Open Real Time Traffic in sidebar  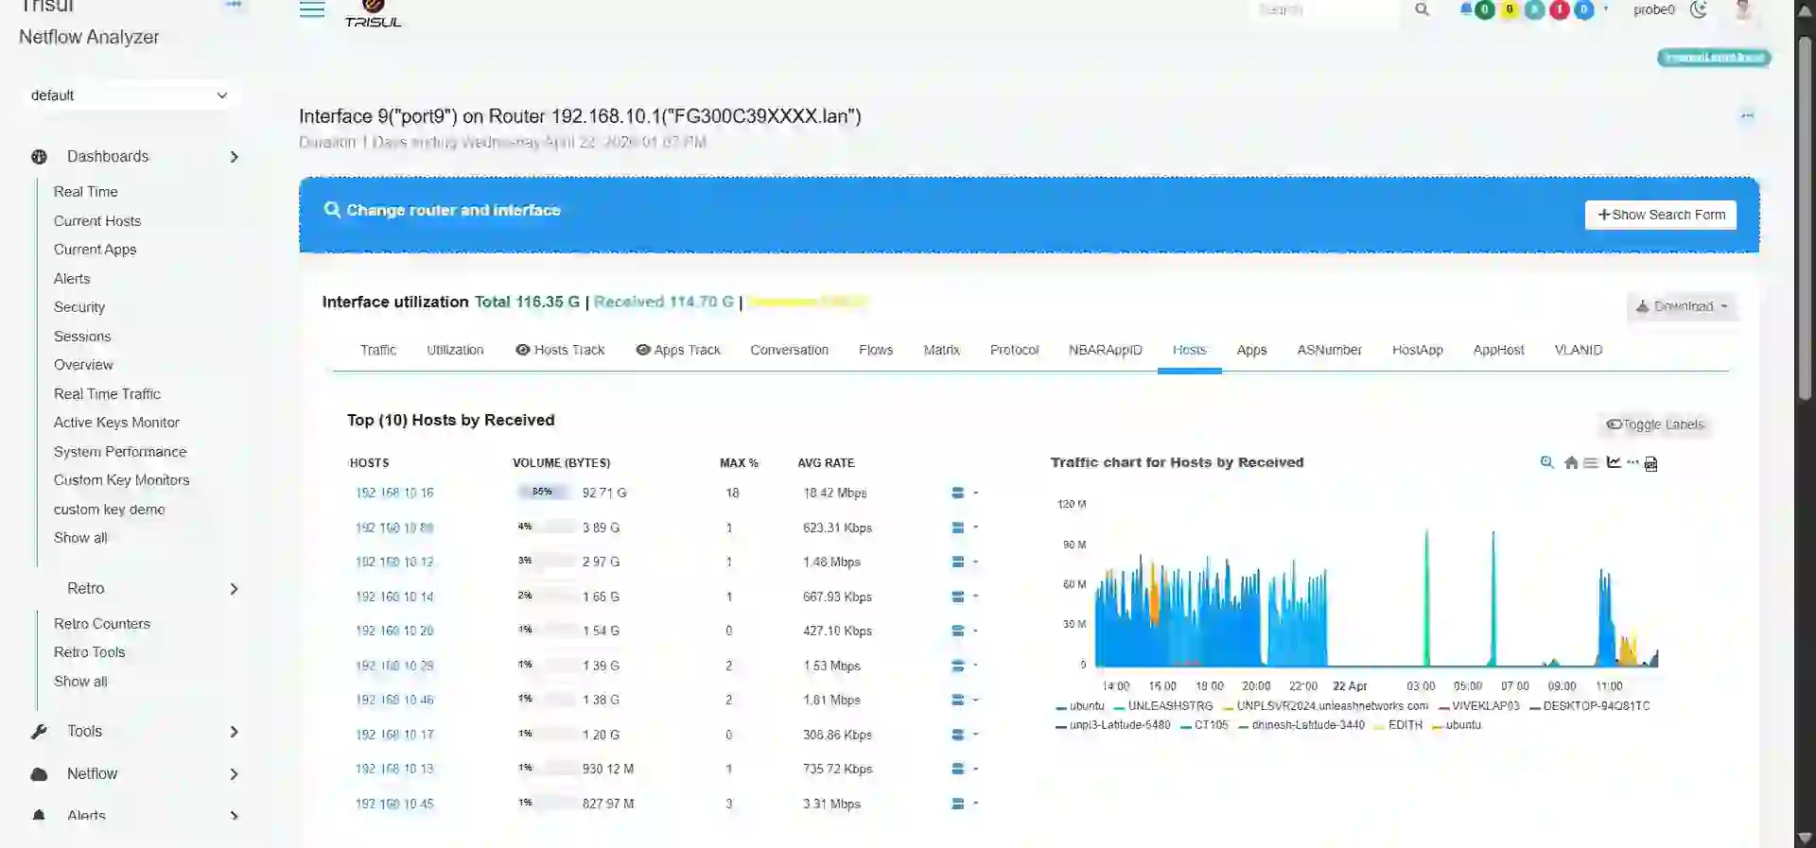point(107,394)
